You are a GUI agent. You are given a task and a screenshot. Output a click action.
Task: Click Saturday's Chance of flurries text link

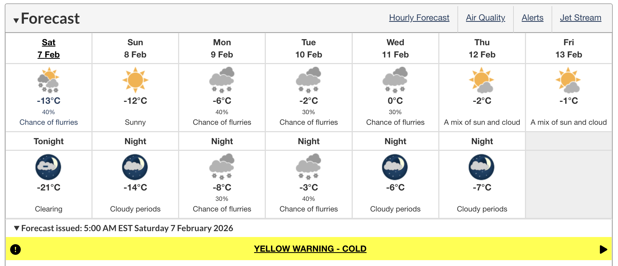[x=49, y=122]
